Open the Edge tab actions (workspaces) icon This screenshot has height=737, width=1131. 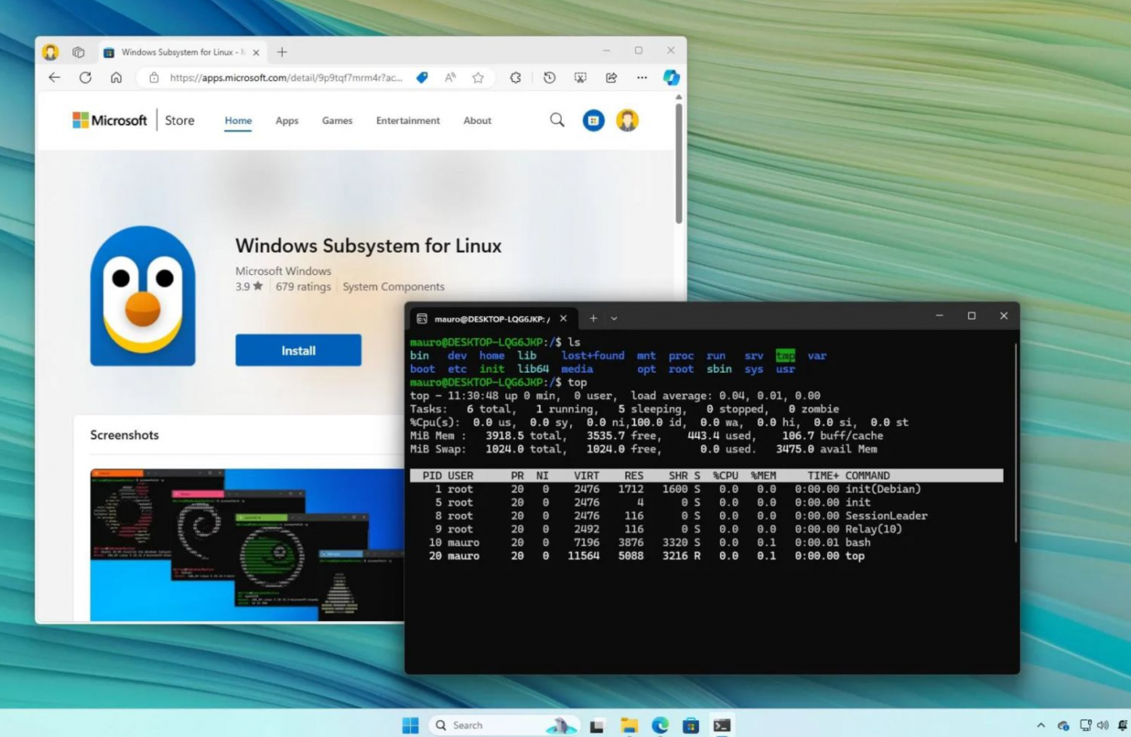(x=78, y=52)
